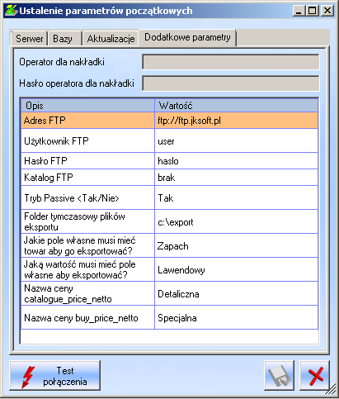Select the Użytkownik FTP value cell 'user'

[x=236, y=140]
